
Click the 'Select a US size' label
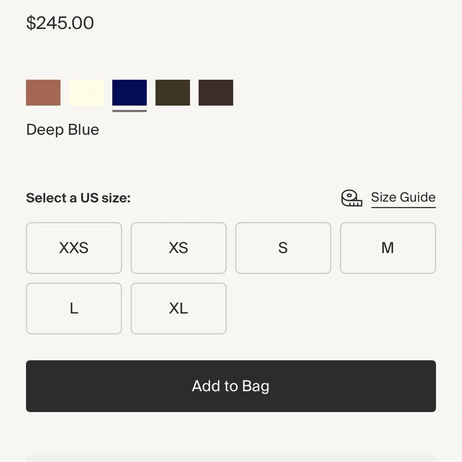coord(79,198)
